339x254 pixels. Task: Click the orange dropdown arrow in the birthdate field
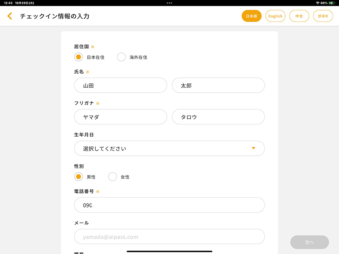(x=253, y=148)
